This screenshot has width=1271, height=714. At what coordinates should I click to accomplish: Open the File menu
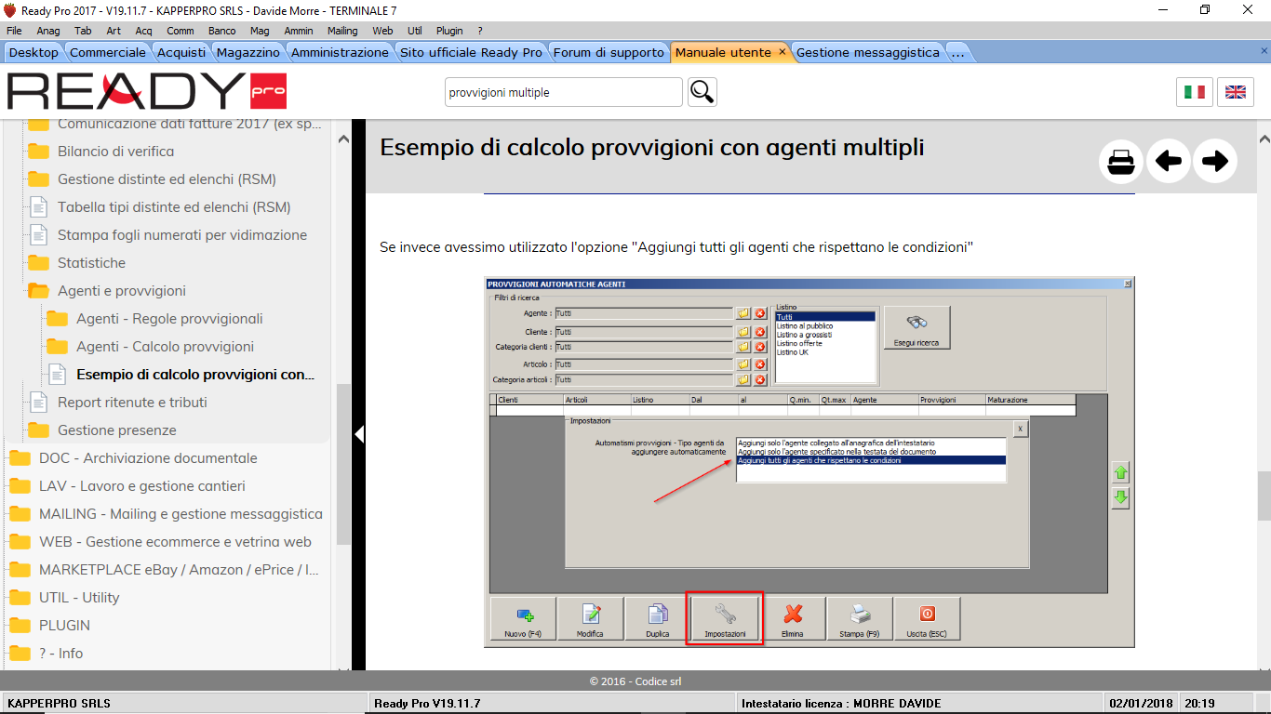pyautogui.click(x=14, y=31)
